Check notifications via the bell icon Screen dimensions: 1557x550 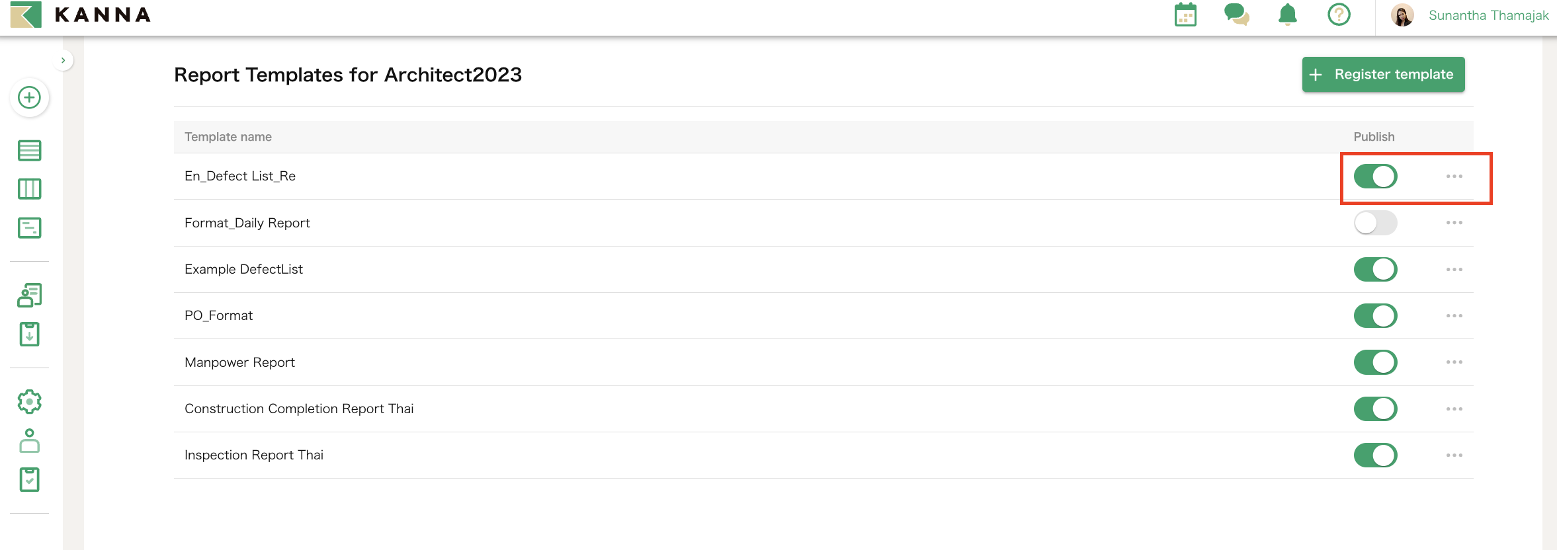pos(1286,15)
